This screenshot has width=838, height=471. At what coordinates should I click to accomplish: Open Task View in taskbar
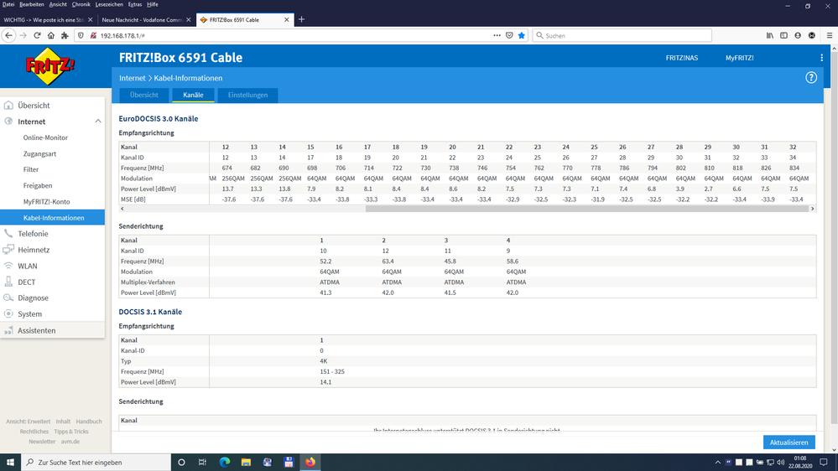pos(202,463)
